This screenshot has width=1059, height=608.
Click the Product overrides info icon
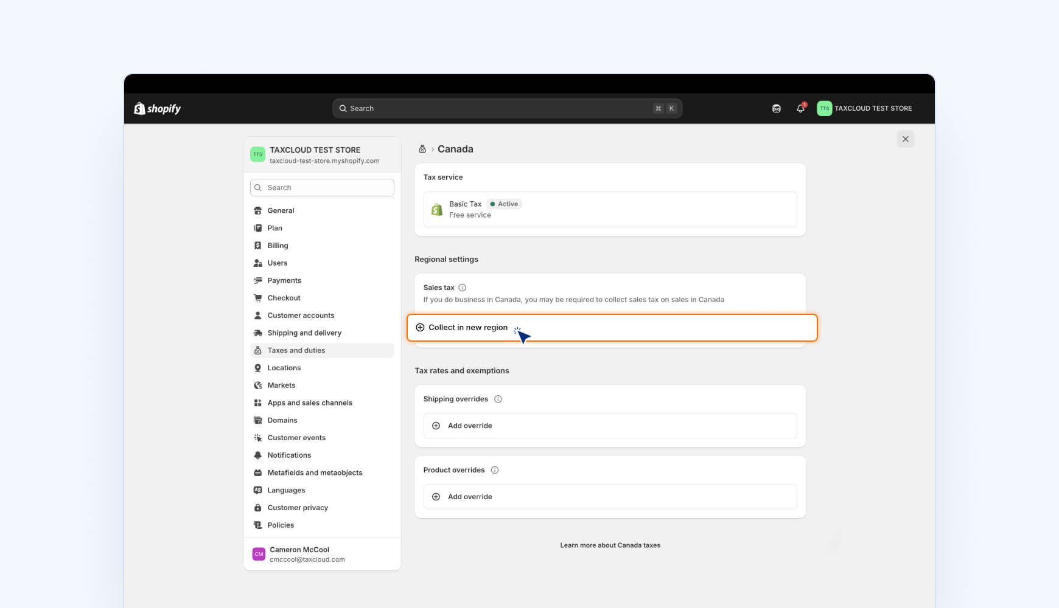[495, 470]
